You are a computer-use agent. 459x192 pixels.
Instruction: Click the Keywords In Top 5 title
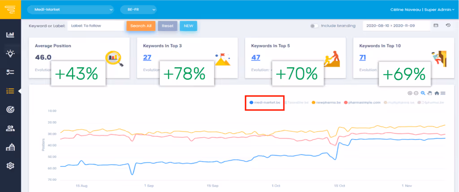[x=269, y=46]
